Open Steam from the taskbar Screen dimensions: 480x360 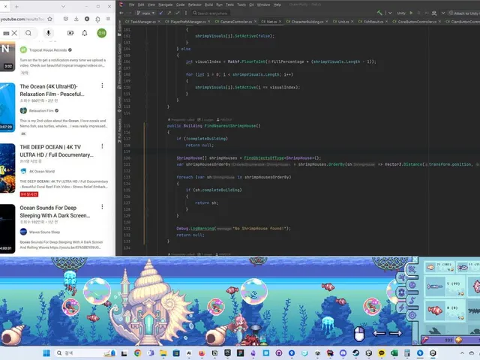coord(355,353)
